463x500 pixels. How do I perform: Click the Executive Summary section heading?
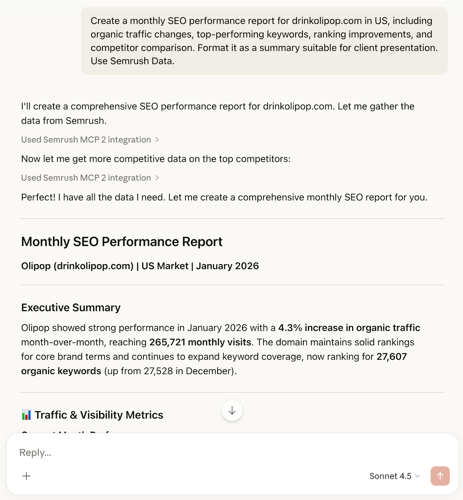(71, 307)
